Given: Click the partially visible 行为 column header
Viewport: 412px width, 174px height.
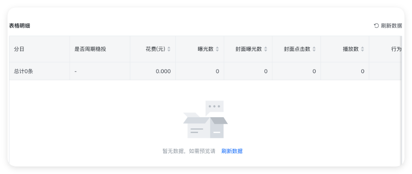Looking at the screenshot, I should 385,49.
